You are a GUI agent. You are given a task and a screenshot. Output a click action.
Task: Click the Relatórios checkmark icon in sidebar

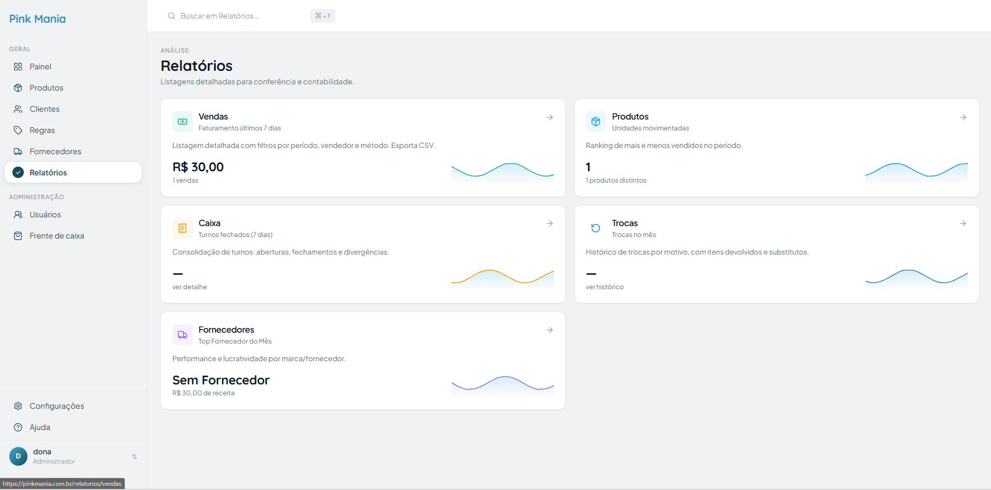(x=18, y=172)
